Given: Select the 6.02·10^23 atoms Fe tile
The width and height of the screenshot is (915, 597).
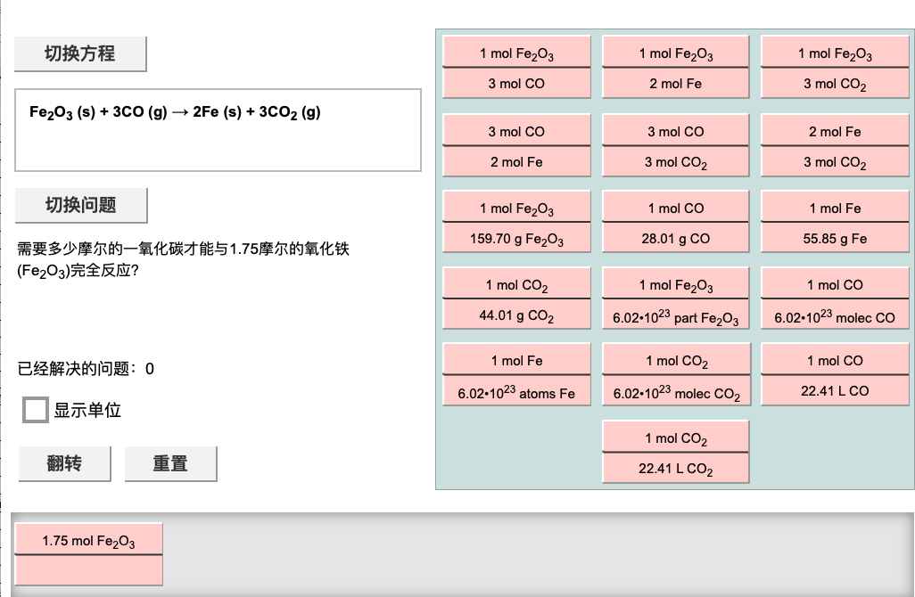Looking at the screenshot, I should pos(516,374).
